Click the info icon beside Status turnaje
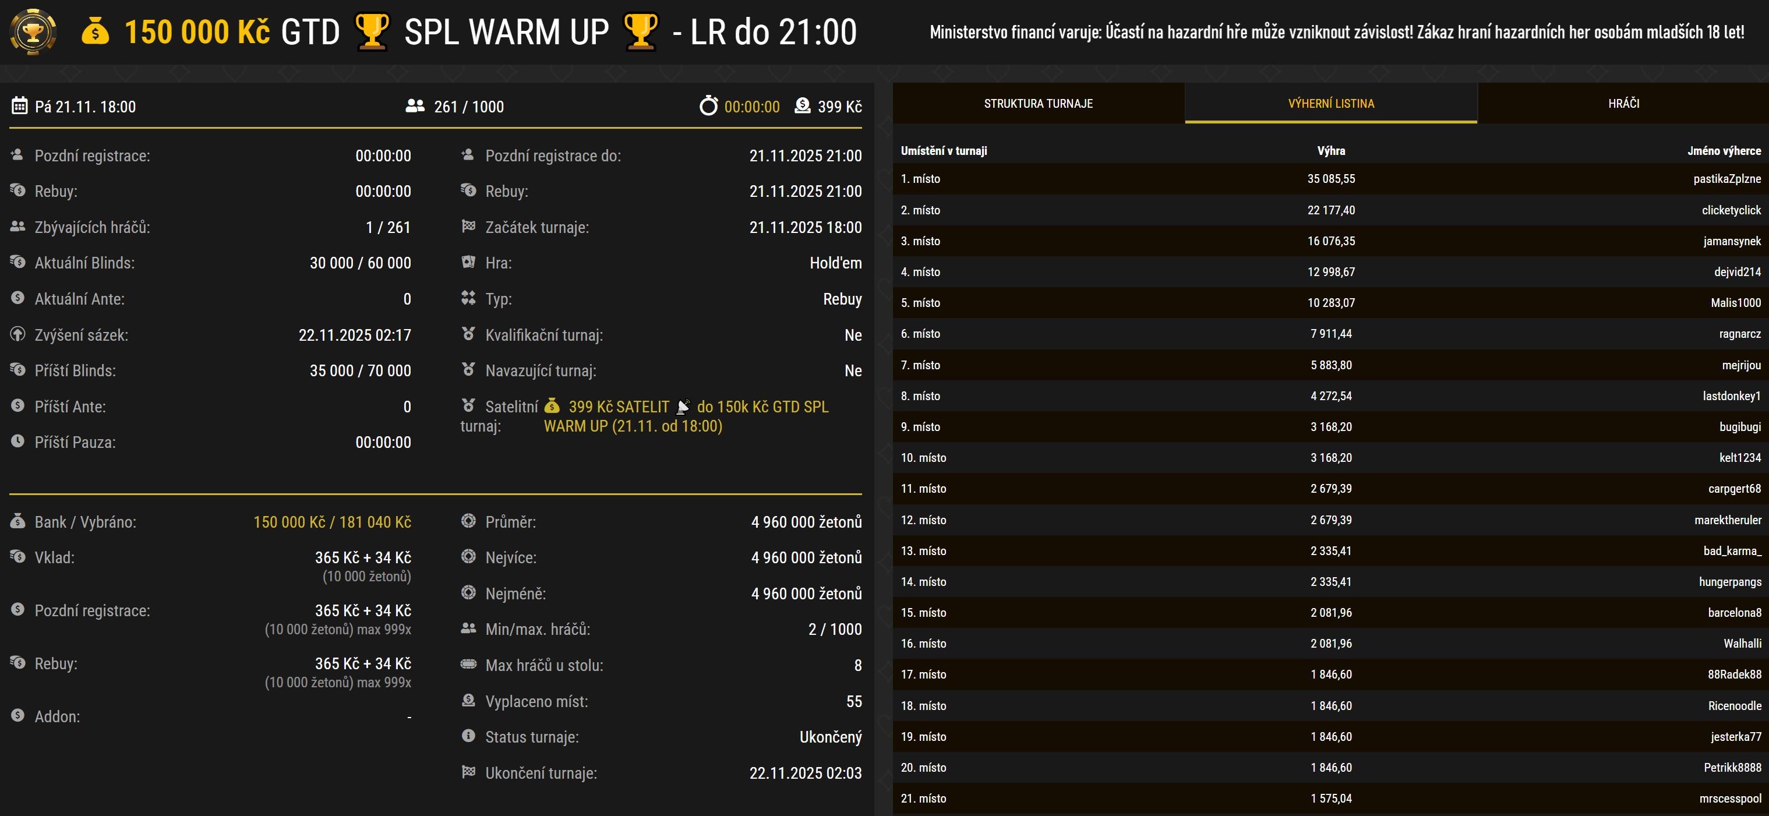 (x=468, y=736)
